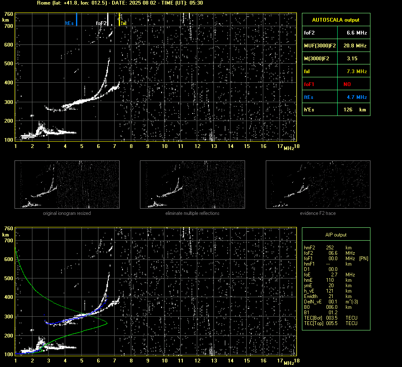Image resolution: width=402 pixels, height=367 pixels.
Task: Click the B0 086.0 km value
Action: coord(332,307)
